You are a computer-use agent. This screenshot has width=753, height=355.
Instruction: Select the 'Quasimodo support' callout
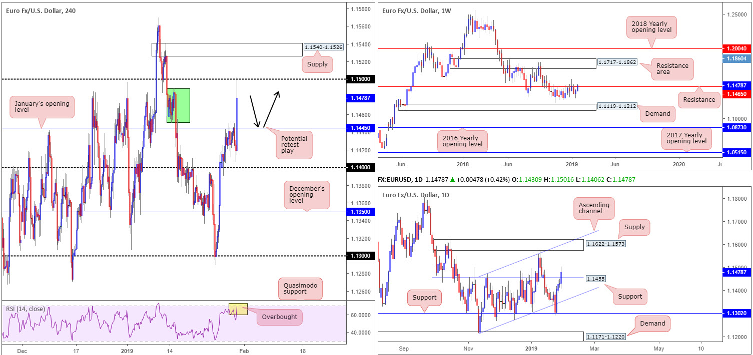300,290
